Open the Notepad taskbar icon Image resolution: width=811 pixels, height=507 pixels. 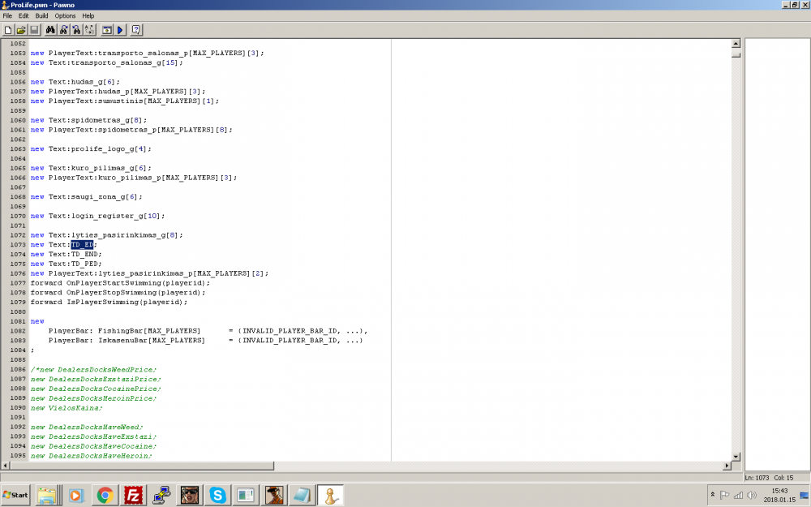point(302,495)
